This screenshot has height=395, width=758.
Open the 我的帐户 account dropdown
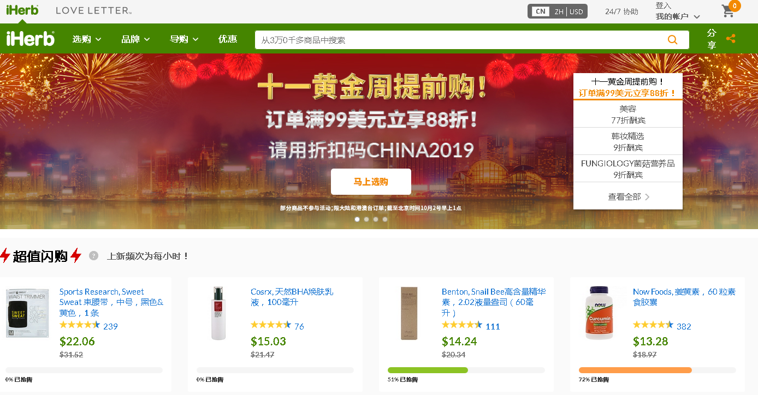pyautogui.click(x=678, y=17)
